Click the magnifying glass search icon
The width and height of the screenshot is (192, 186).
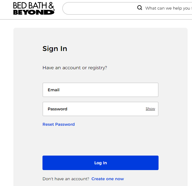(x=140, y=8)
